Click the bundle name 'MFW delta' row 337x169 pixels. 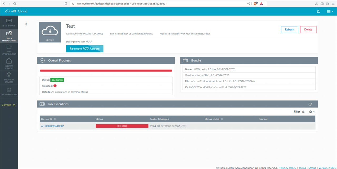[x=249, y=69]
